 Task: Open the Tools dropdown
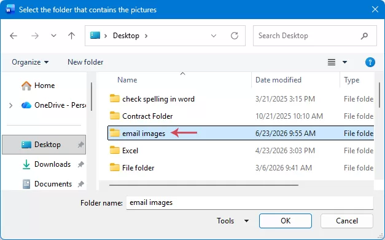[233, 221]
